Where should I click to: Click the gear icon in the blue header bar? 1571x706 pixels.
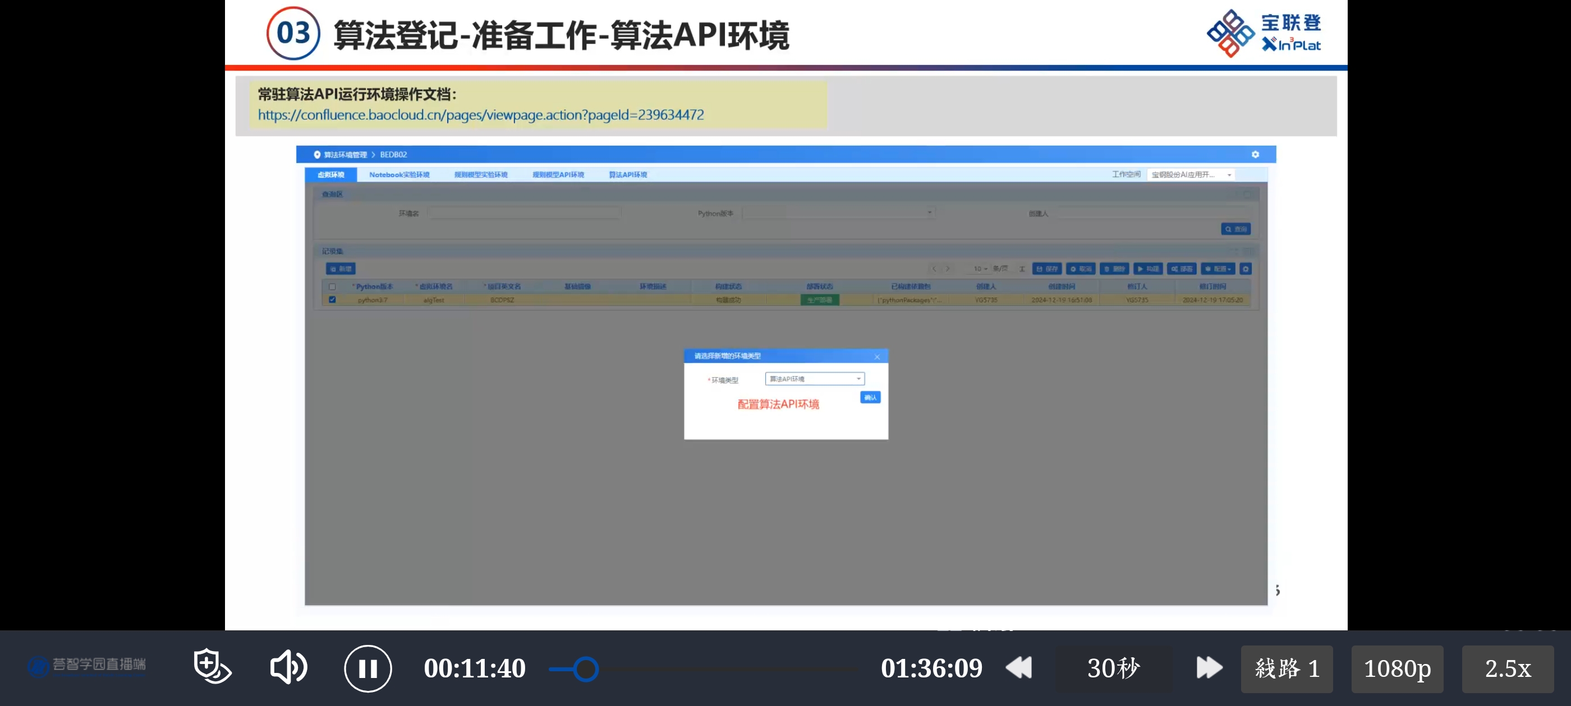tap(1255, 155)
